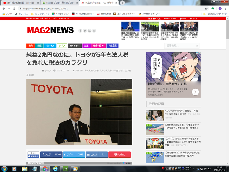Click the search magnifier icon
Viewport: 229px width, 172px height.
(197, 46)
